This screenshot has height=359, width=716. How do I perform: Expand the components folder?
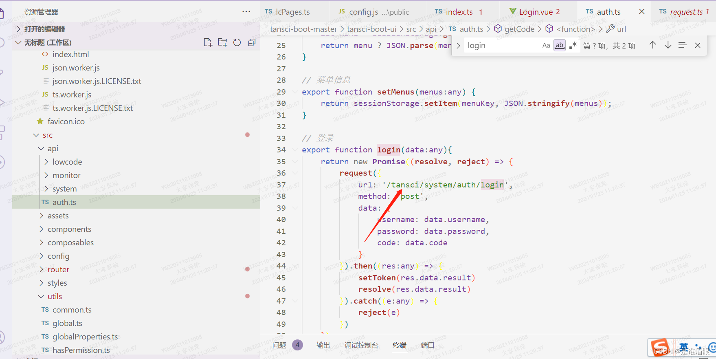69,229
